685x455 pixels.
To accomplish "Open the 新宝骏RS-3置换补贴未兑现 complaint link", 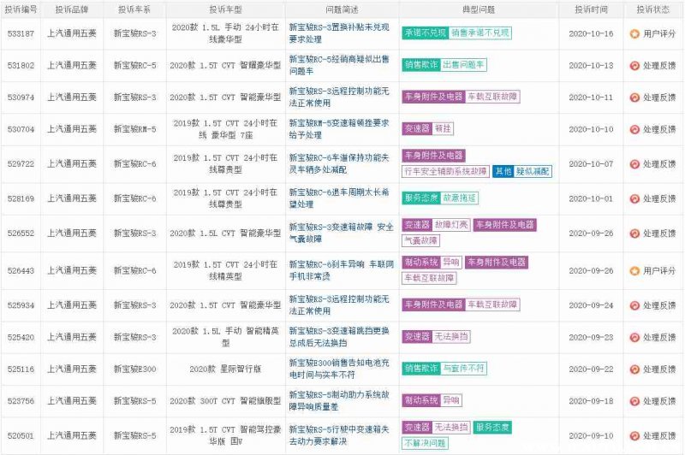I will point(341,33).
